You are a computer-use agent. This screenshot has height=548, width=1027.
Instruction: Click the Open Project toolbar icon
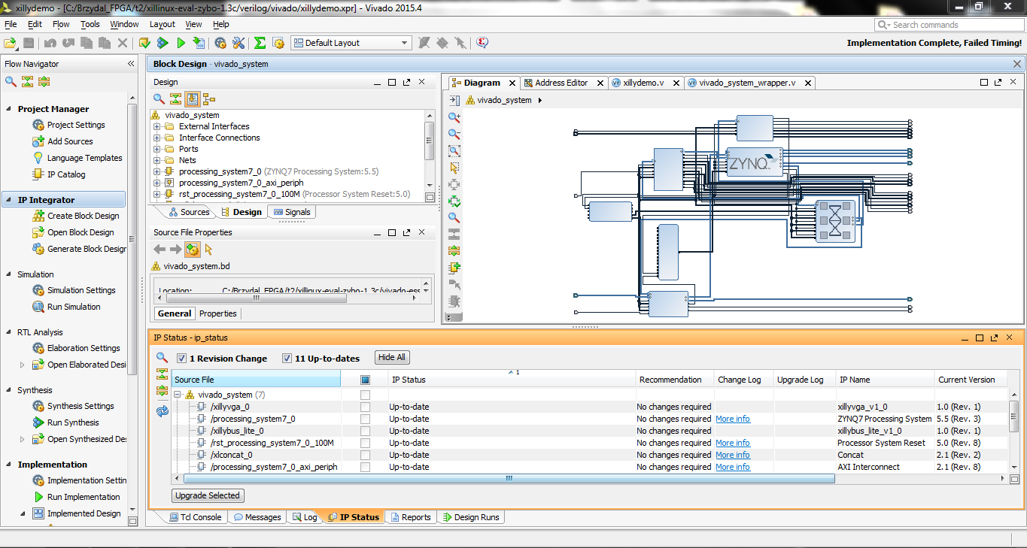pyautogui.click(x=11, y=43)
